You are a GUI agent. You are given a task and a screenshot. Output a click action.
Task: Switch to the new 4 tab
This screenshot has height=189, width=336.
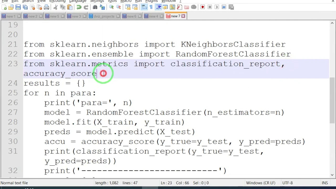(153, 16)
